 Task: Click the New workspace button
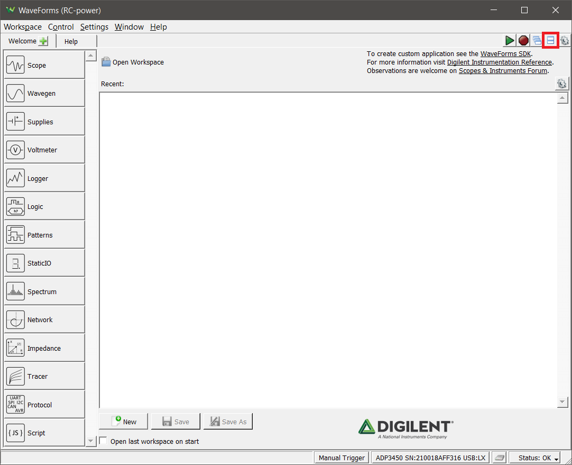[x=123, y=421]
